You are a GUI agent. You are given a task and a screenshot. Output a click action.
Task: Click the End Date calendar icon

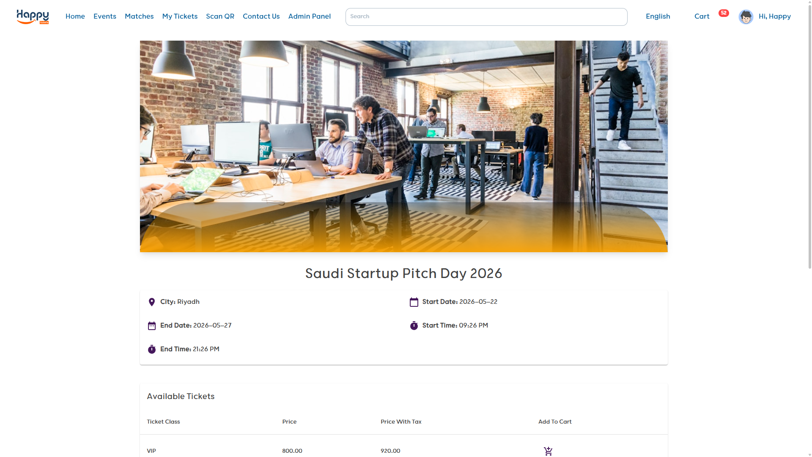(x=152, y=326)
